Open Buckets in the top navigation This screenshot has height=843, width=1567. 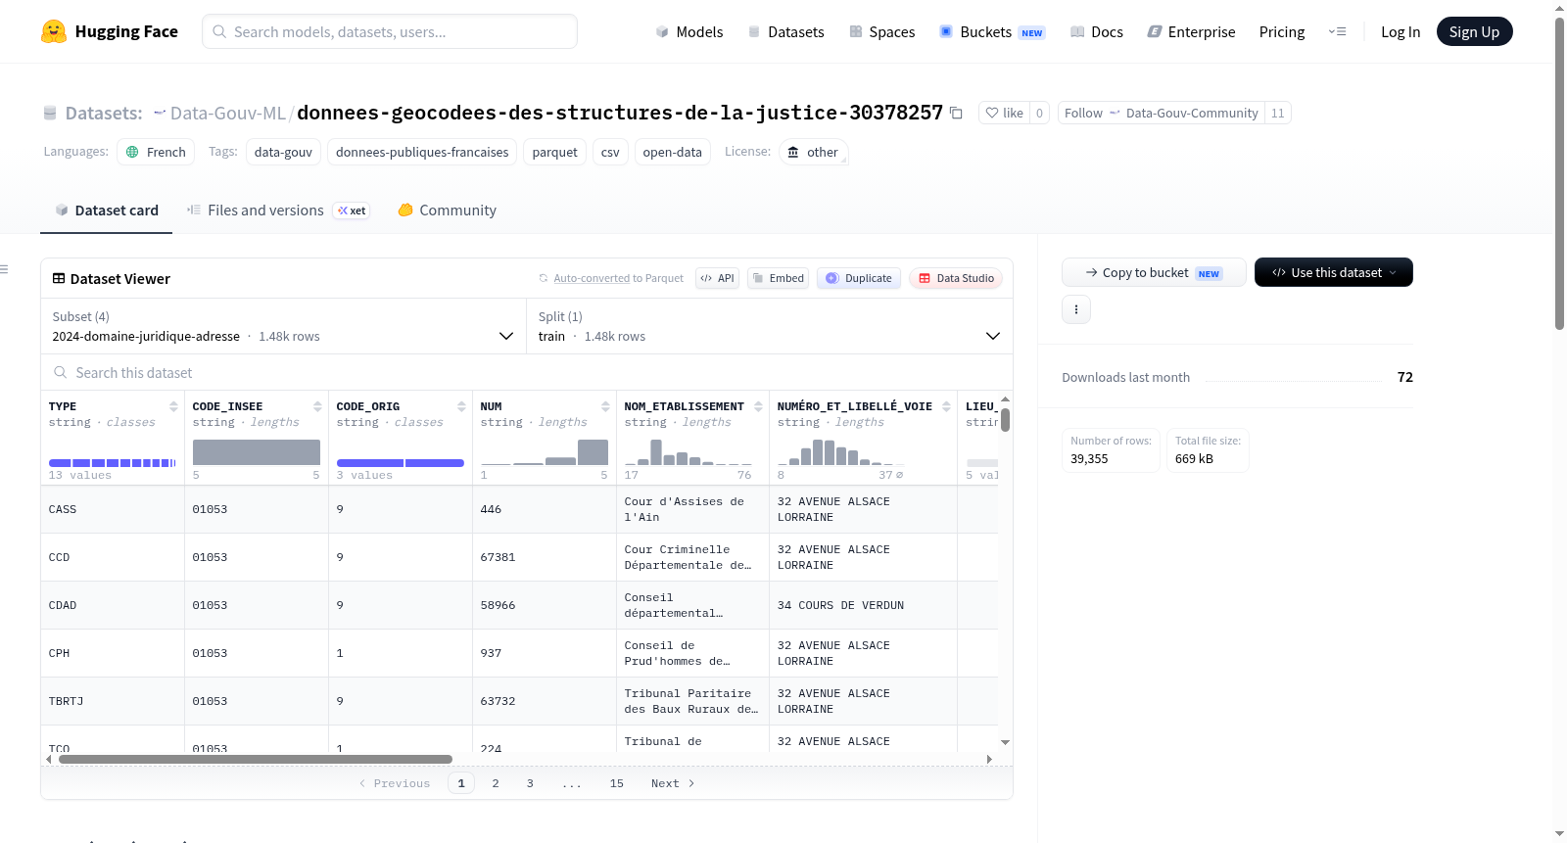tap(992, 31)
